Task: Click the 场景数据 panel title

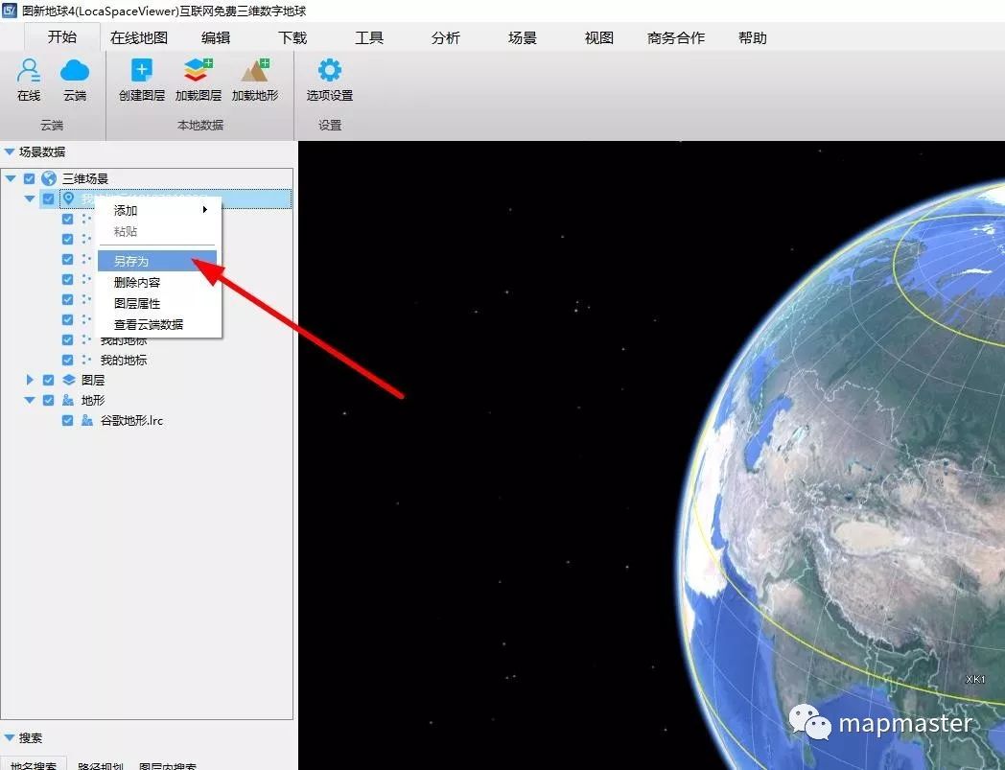Action: [x=42, y=152]
